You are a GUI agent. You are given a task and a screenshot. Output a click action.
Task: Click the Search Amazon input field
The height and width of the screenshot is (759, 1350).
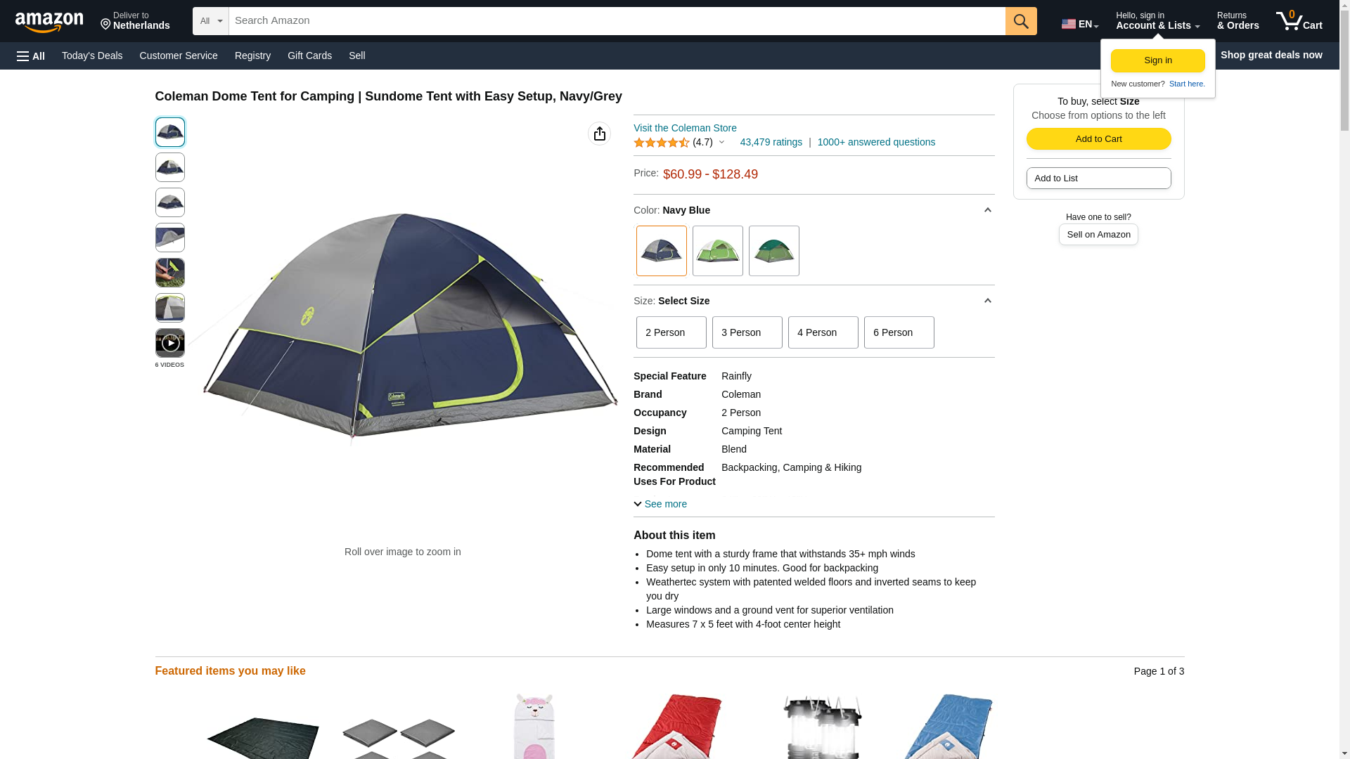(617, 21)
